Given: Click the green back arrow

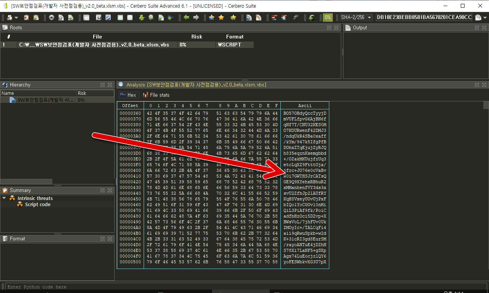Looking at the screenshot, I should point(186,18).
